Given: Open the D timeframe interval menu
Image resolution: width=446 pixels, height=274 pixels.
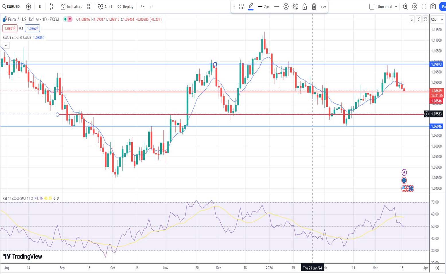Looking at the screenshot, I should tap(40, 7).
